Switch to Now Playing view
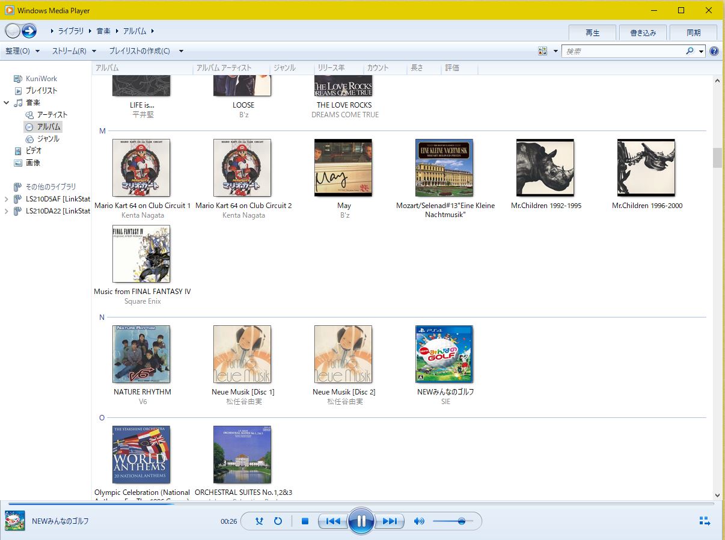 point(705,521)
